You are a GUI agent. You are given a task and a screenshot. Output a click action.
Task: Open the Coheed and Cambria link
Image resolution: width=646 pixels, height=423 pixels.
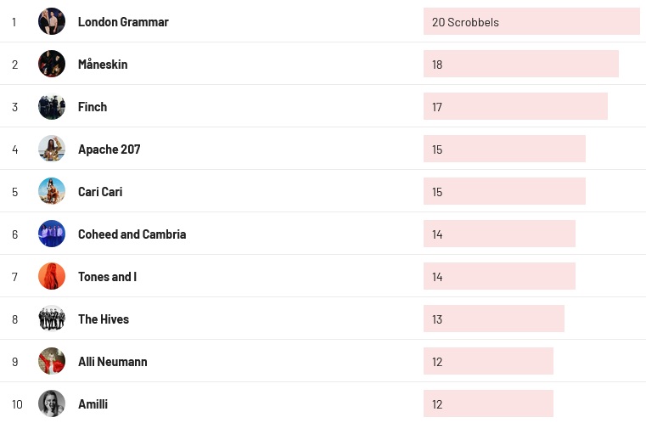[132, 234]
